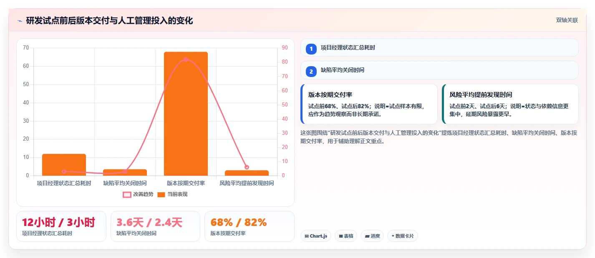The image size is (595, 258).
Task: Click the 缺陷平均关闭时间 x-axis label
Action: click(x=125, y=183)
